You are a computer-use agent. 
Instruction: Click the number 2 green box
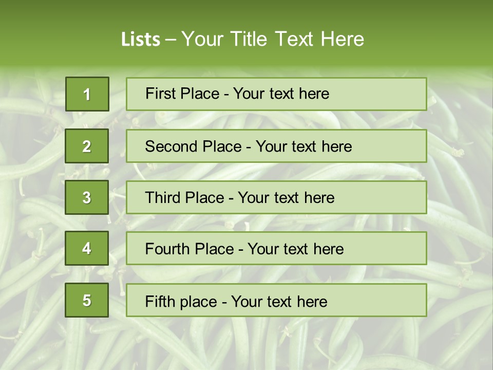tap(87, 146)
